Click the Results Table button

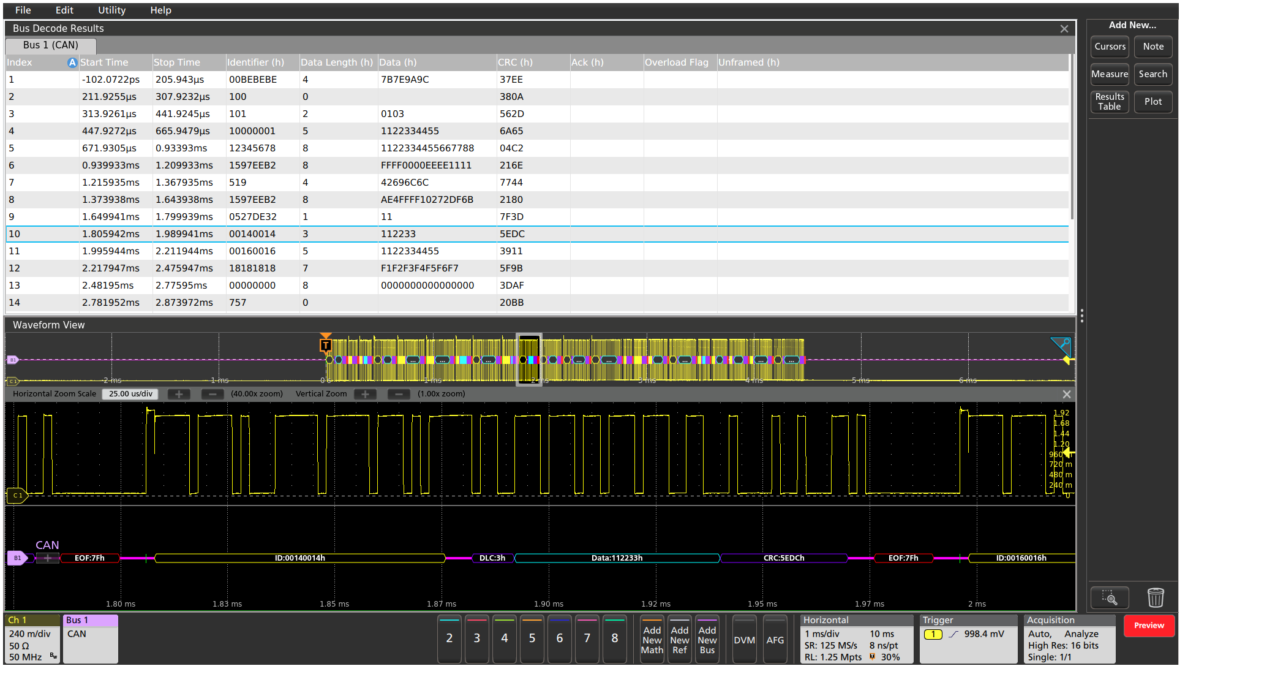tap(1110, 102)
